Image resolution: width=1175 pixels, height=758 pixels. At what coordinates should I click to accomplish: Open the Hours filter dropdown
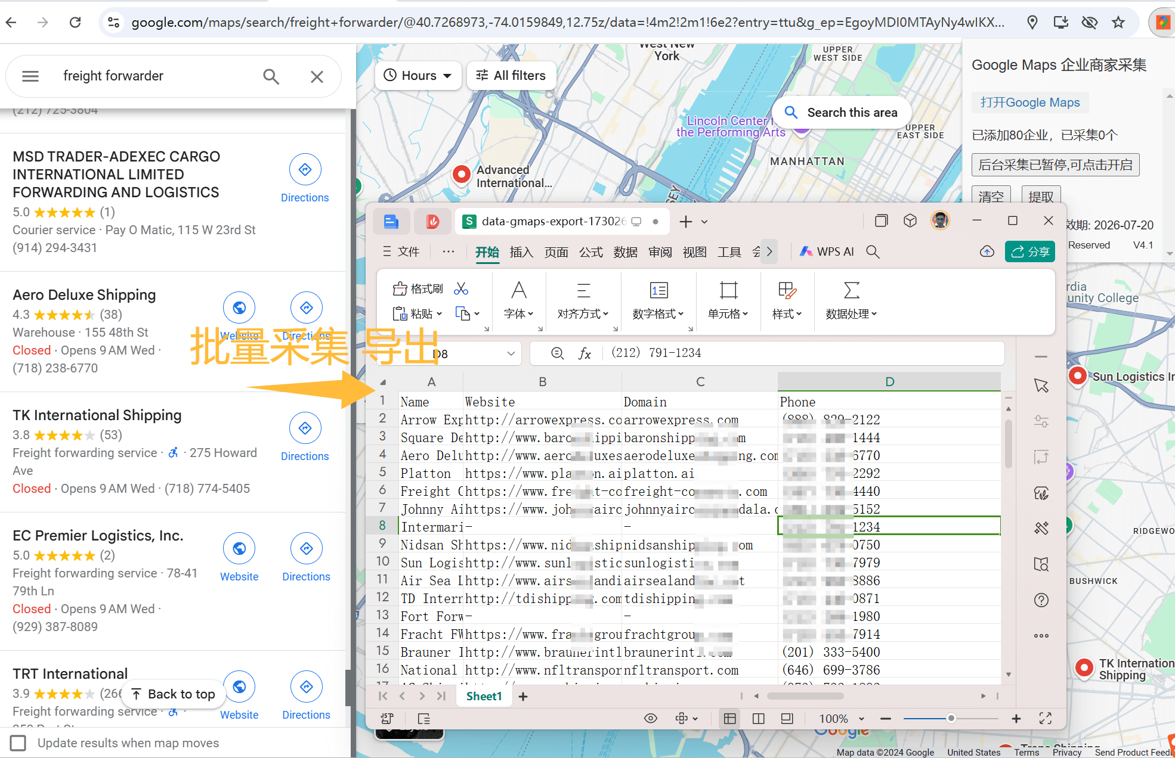[x=418, y=76]
